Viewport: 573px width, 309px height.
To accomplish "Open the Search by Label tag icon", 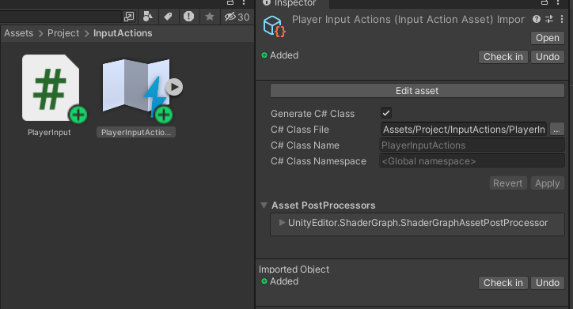I will 168,17.
